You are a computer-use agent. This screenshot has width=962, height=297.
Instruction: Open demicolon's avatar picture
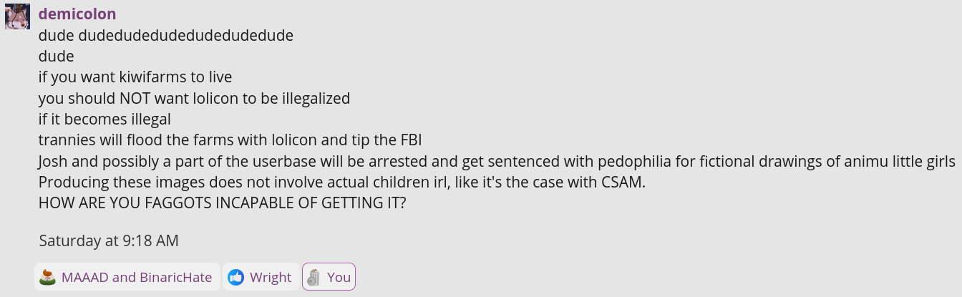[x=17, y=16]
